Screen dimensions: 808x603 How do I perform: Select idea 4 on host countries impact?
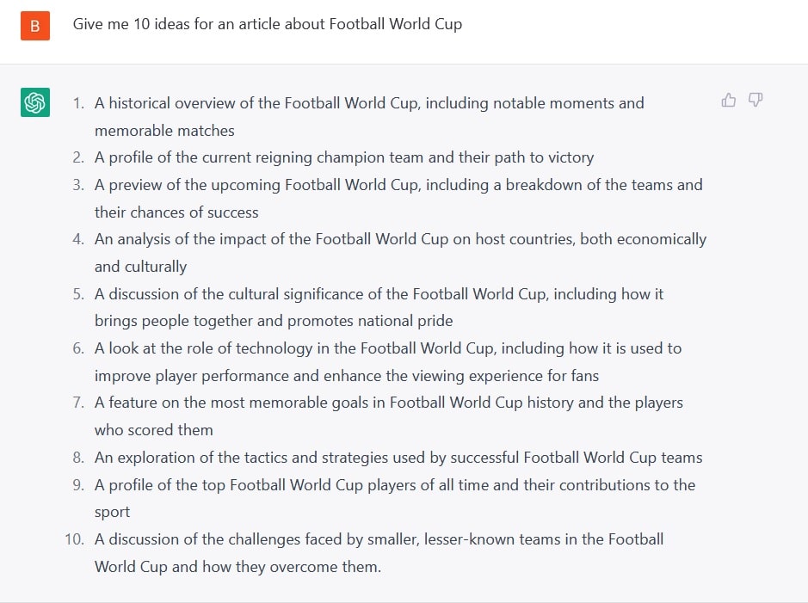(x=400, y=253)
